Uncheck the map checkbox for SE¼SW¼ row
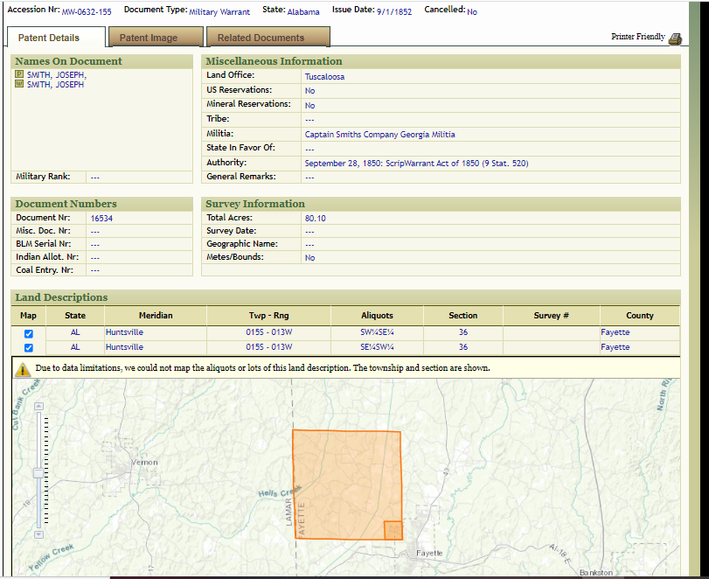The height and width of the screenshot is (579, 709). 29,348
